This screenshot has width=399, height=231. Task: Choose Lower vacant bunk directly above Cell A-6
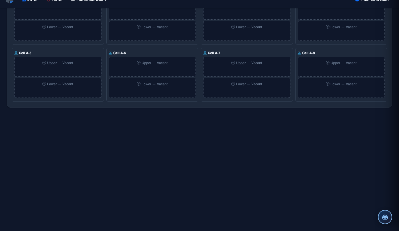pos(152,31)
